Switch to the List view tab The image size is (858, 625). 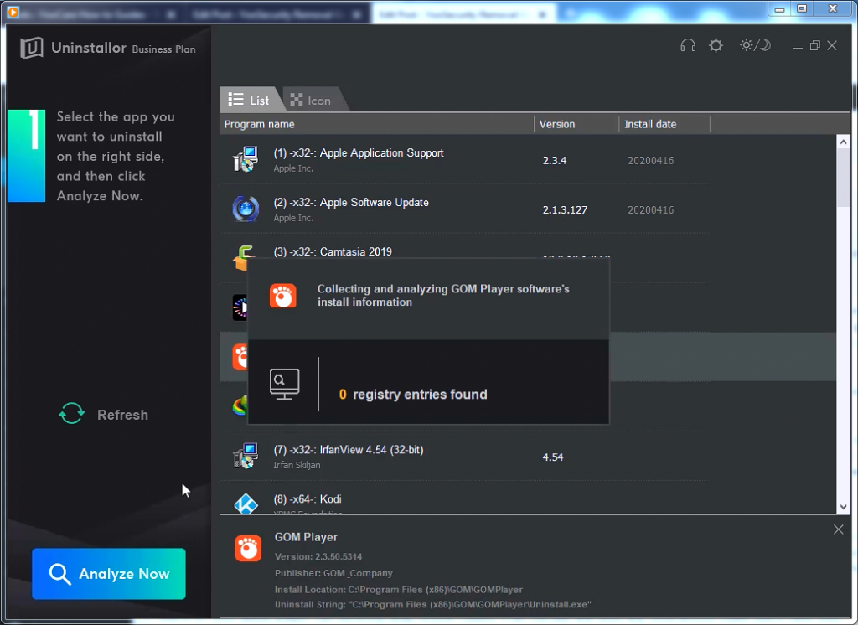(250, 100)
